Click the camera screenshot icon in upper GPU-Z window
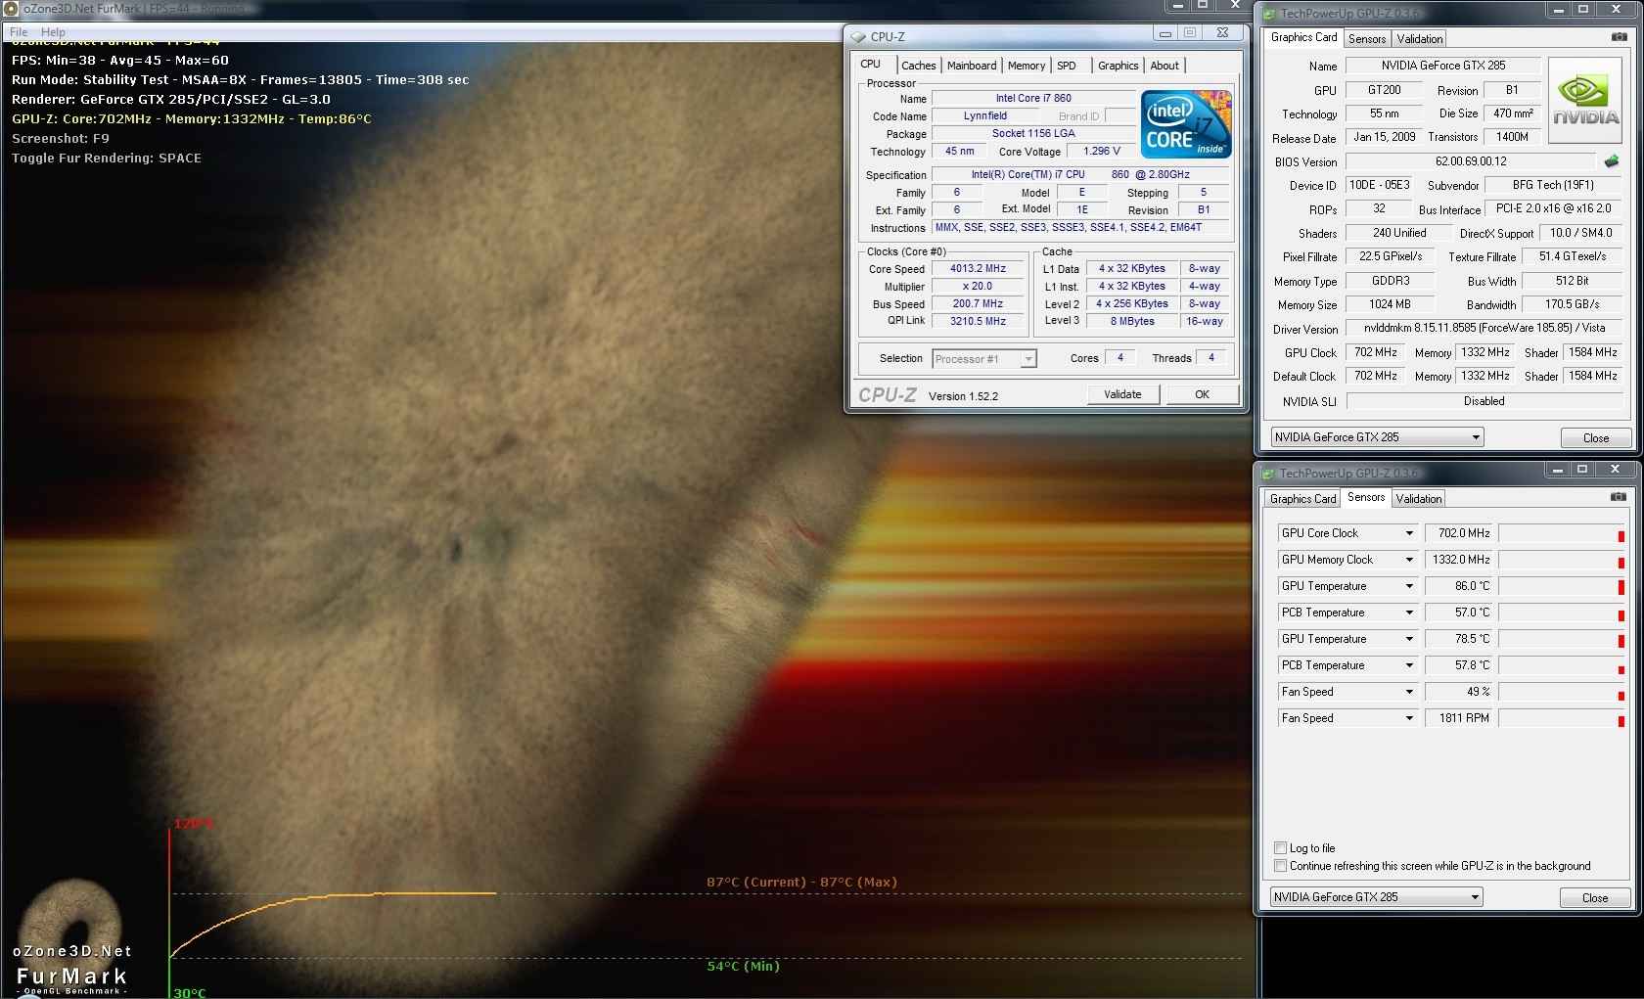Image resolution: width=1644 pixels, height=999 pixels. (x=1619, y=37)
